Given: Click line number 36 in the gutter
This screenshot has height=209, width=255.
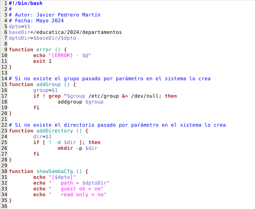Looking at the screenshot, I should (4, 206).
